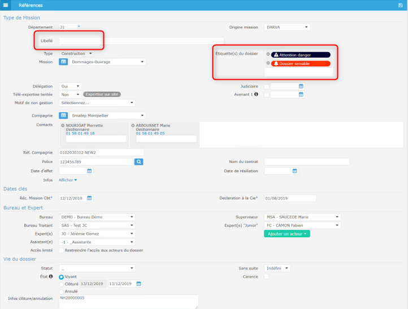Select the Annulé radio button

coord(62,291)
